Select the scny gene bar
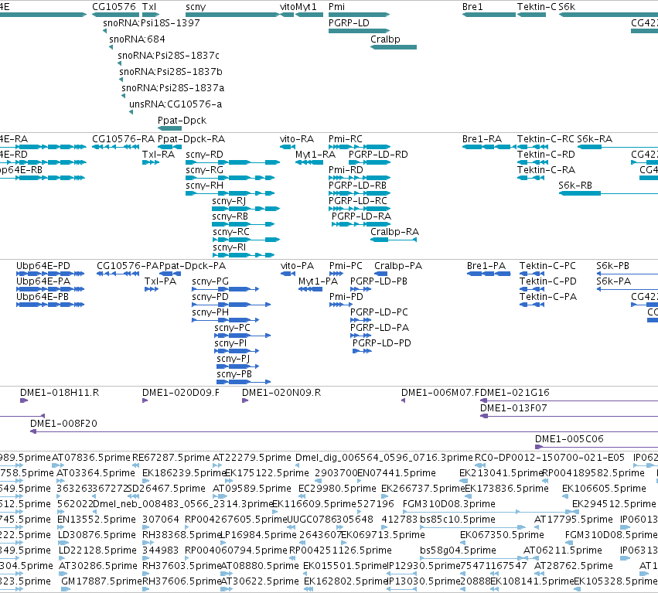 pyautogui.click(x=233, y=15)
